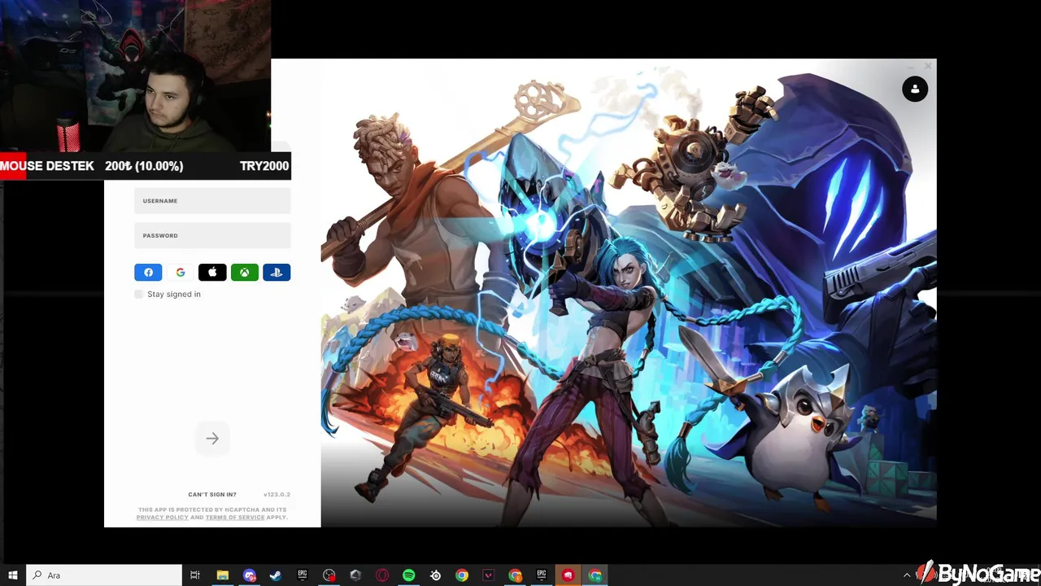
Task: Click the v123.0.2 version text
Action: [x=277, y=495]
